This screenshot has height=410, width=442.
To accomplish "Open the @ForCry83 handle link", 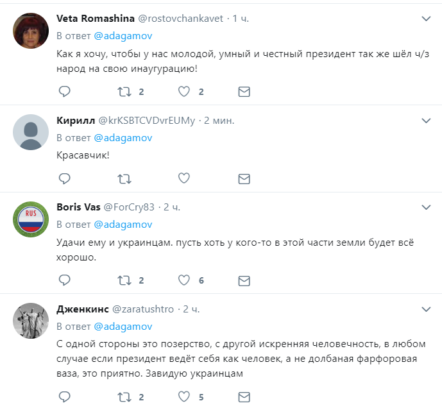I will [129, 207].
